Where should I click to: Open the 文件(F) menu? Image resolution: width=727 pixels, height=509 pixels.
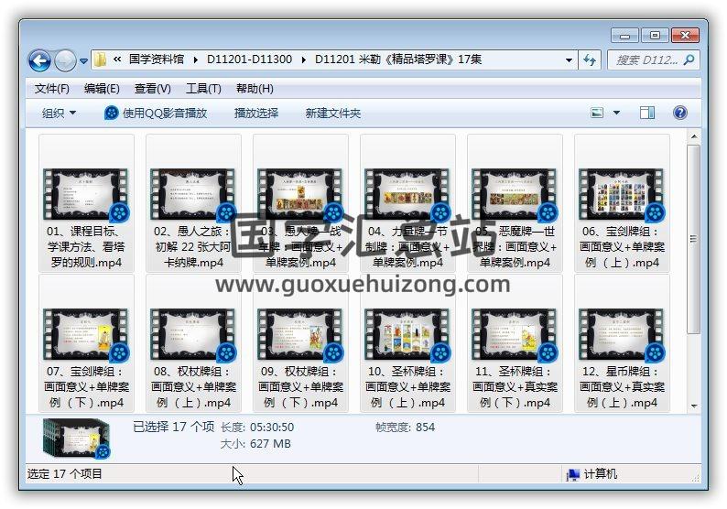[x=52, y=89]
